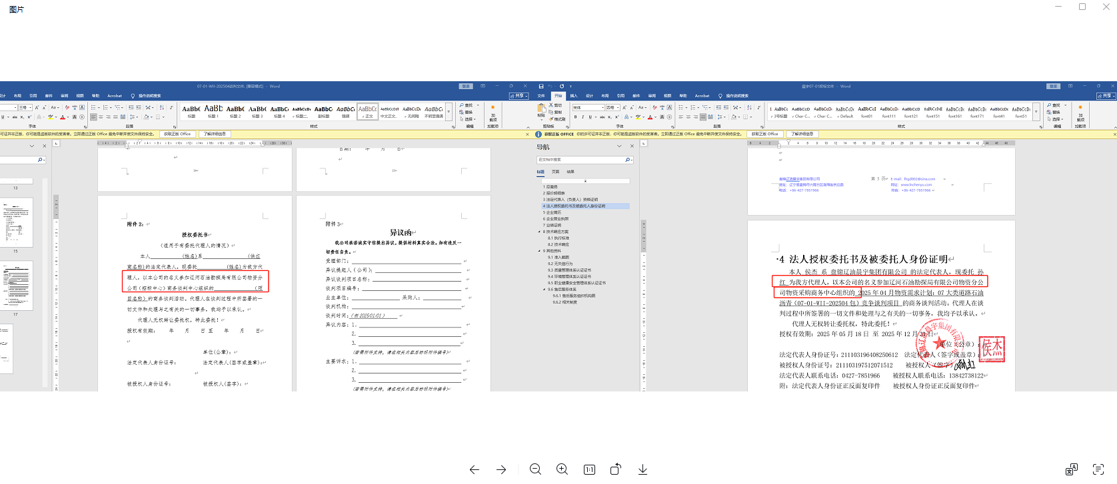Switch to 页面 tab in navigation pane
1117x484 pixels.
pyautogui.click(x=555, y=172)
